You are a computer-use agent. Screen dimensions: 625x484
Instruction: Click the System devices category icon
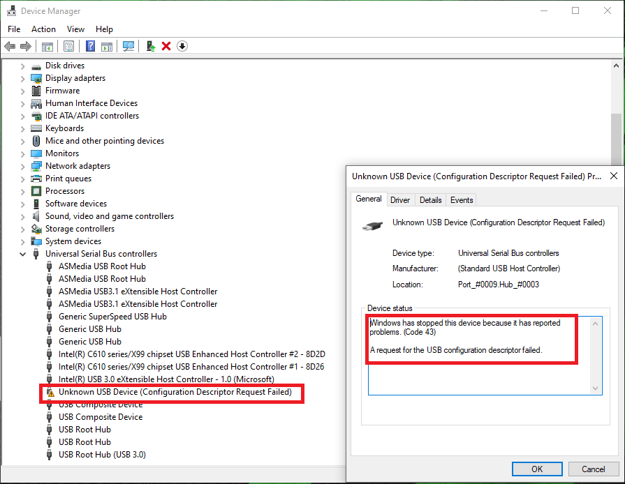pos(36,241)
